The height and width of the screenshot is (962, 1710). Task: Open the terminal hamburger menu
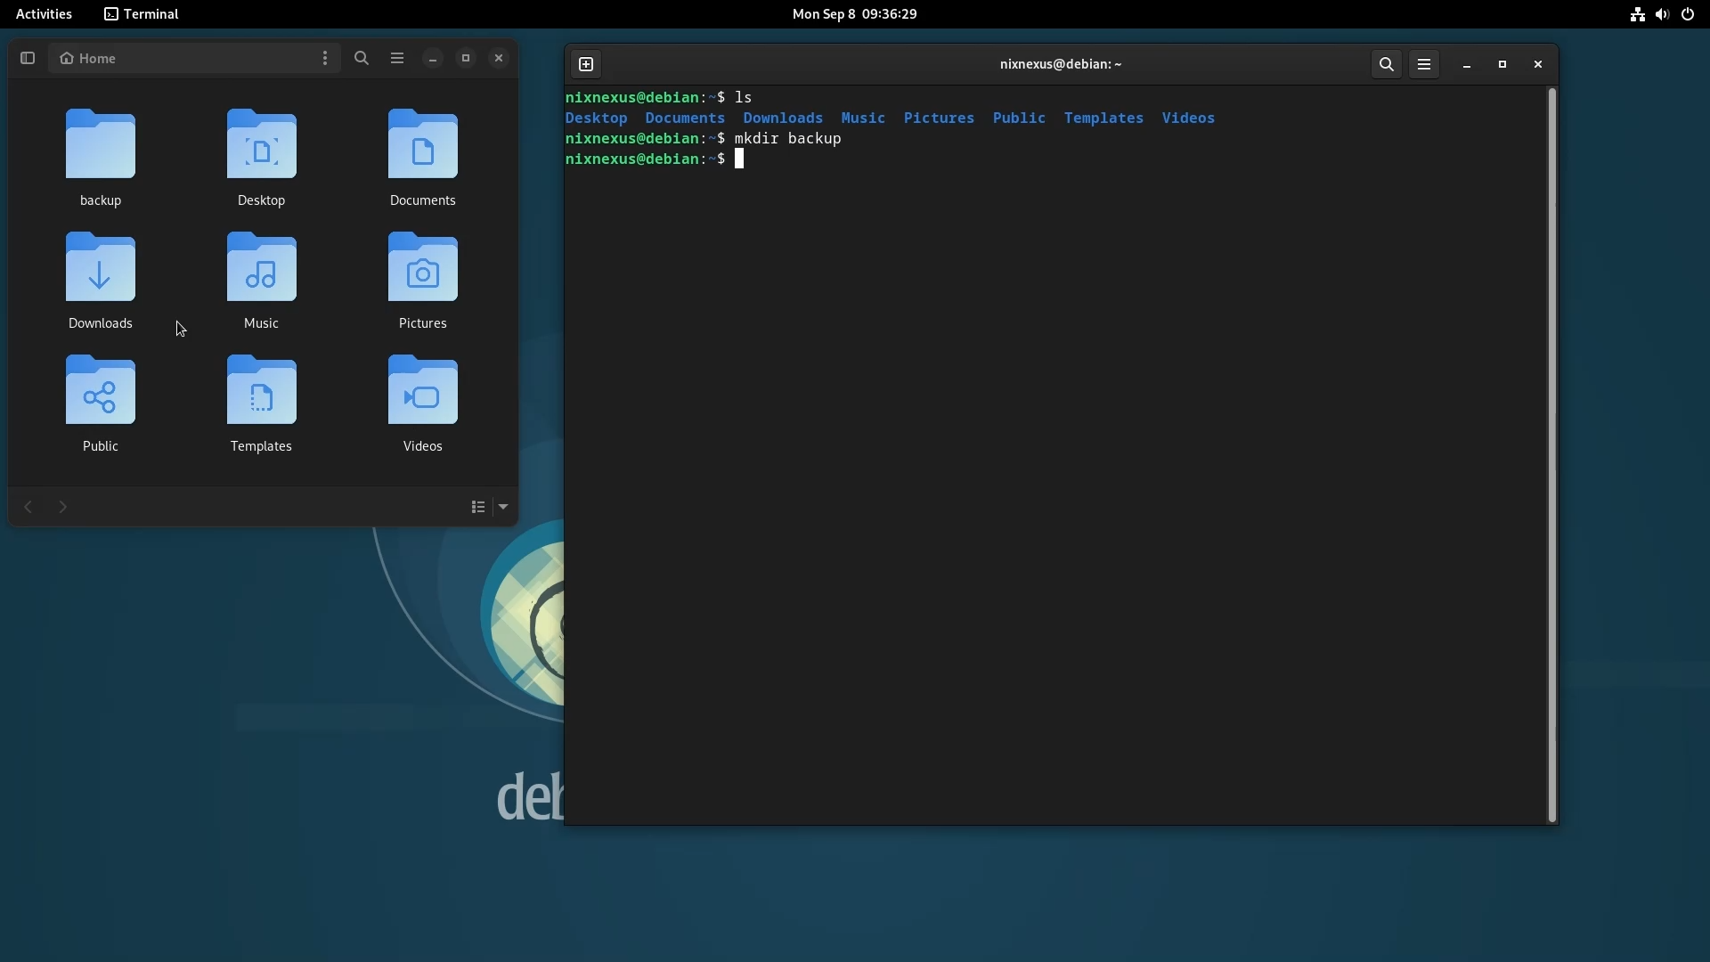pyautogui.click(x=1424, y=65)
